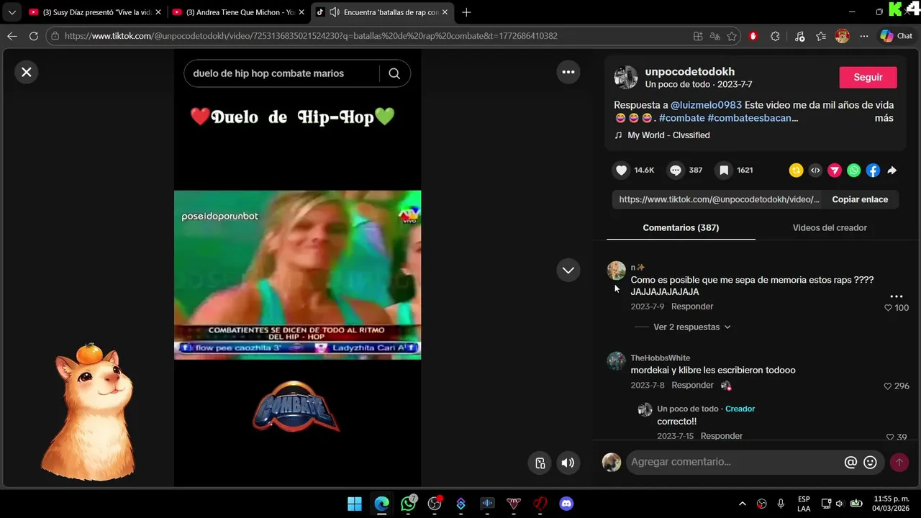The width and height of the screenshot is (921, 518).
Task: Click the translate page icon in address bar
Action: (x=714, y=36)
